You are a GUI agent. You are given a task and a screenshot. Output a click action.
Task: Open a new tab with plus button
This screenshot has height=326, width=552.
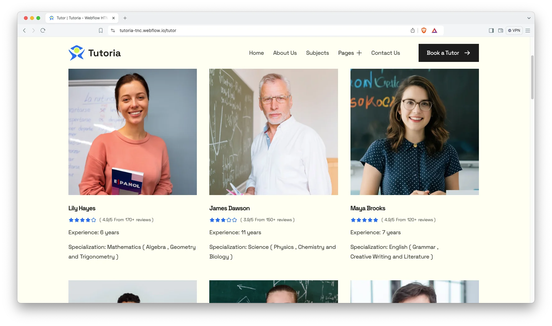pyautogui.click(x=125, y=18)
